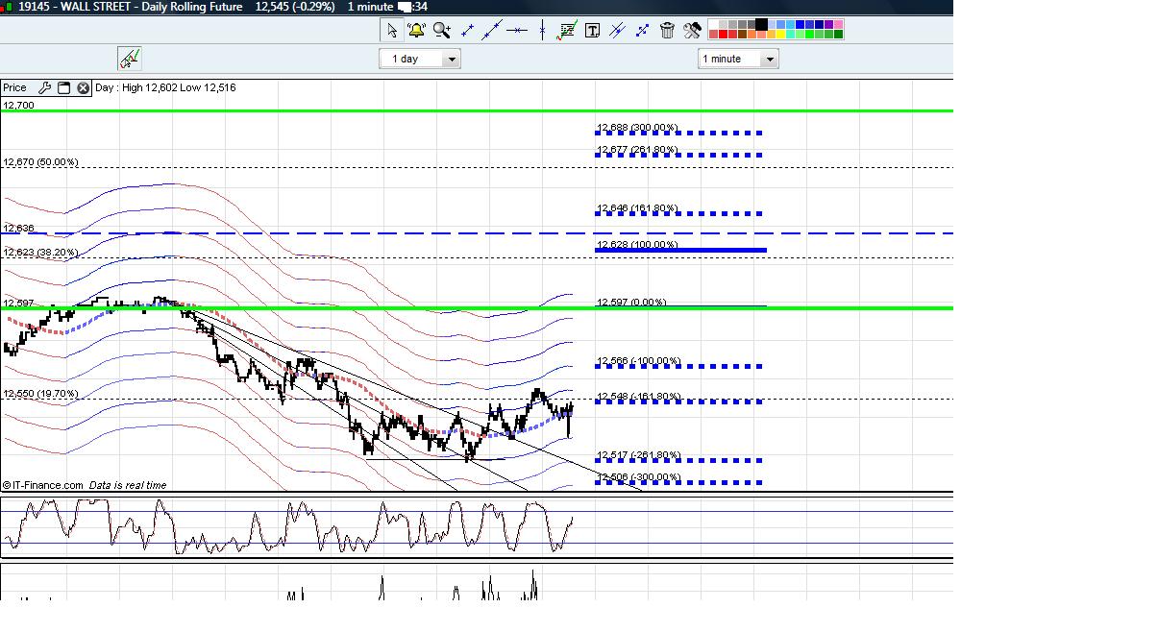
Task: Pick the yellow color swatch
Action: tap(780, 34)
